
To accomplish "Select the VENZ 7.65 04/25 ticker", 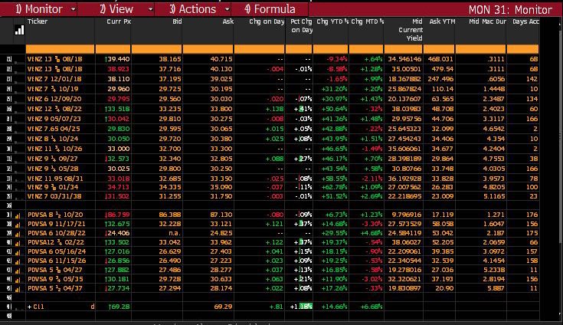I will click(x=54, y=129).
